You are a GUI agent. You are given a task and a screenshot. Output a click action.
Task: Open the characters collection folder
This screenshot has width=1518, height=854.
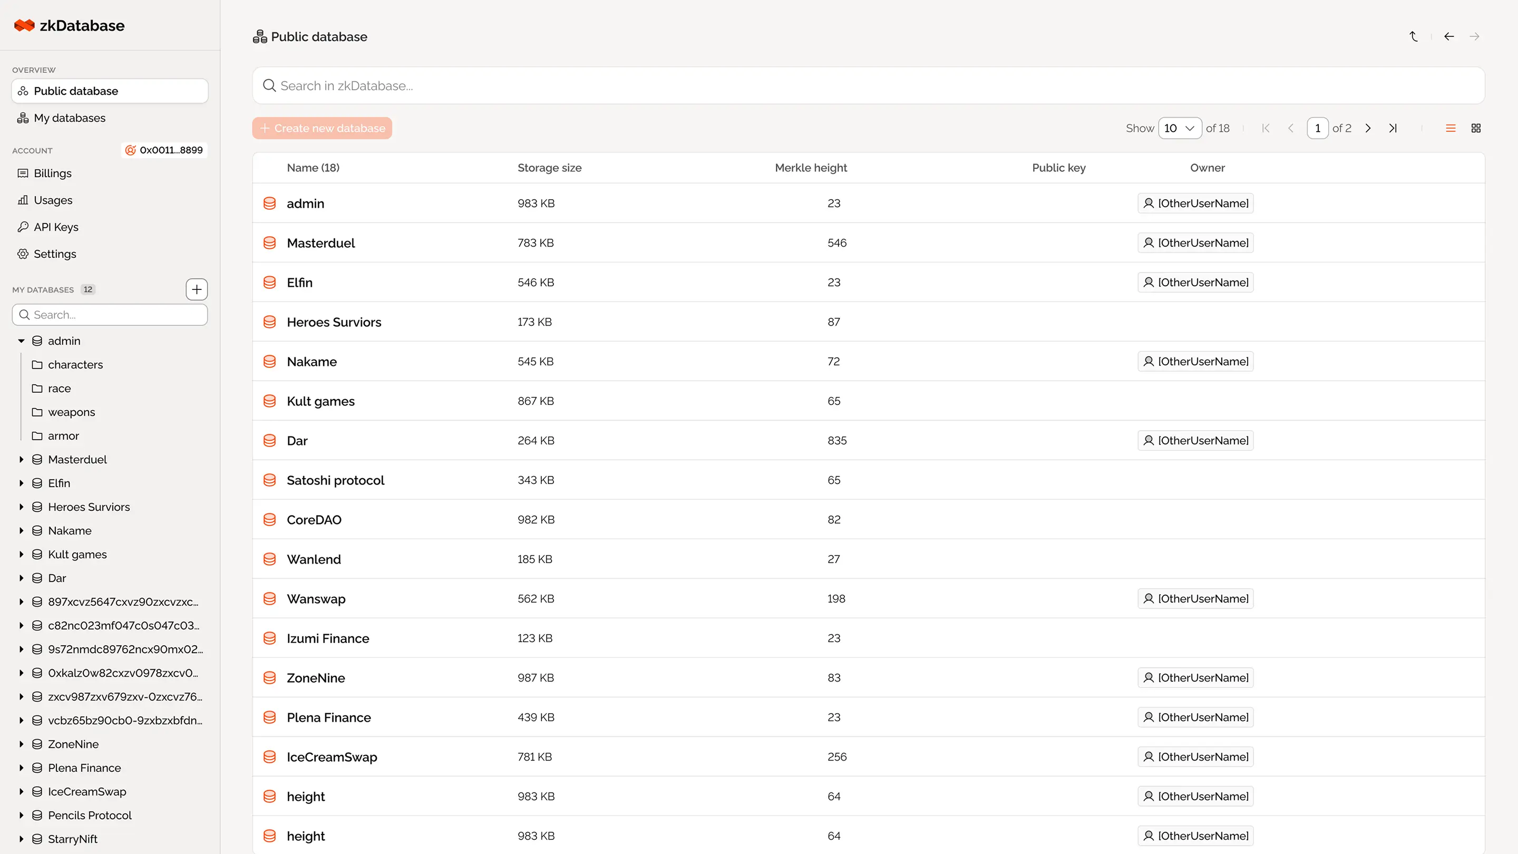[67, 365]
